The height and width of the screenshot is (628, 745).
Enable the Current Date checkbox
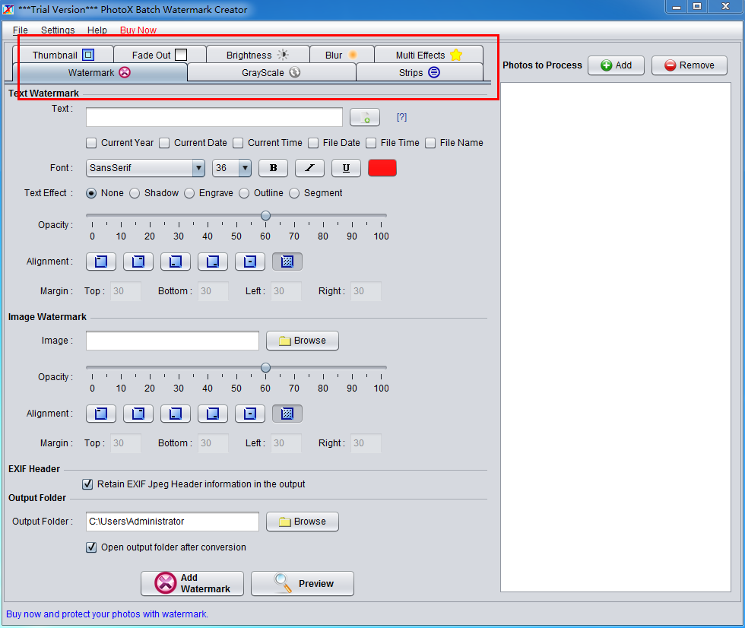(x=164, y=143)
